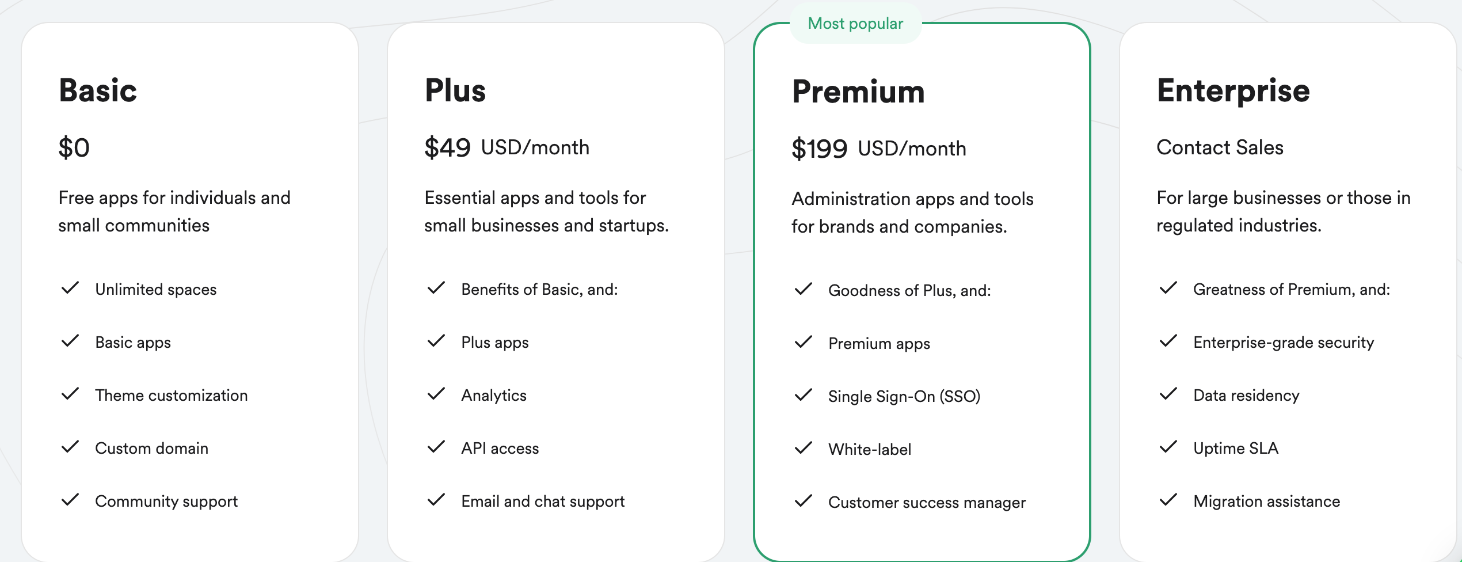The image size is (1462, 562).
Task: Click the checkmark beside White-label
Action: pos(804,448)
